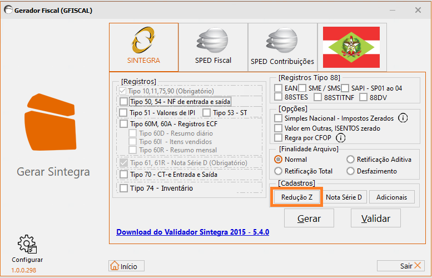Check Tipo 70 CT-e Entrada e Saída
Viewport: 432px width, 278px height.
[x=123, y=175]
